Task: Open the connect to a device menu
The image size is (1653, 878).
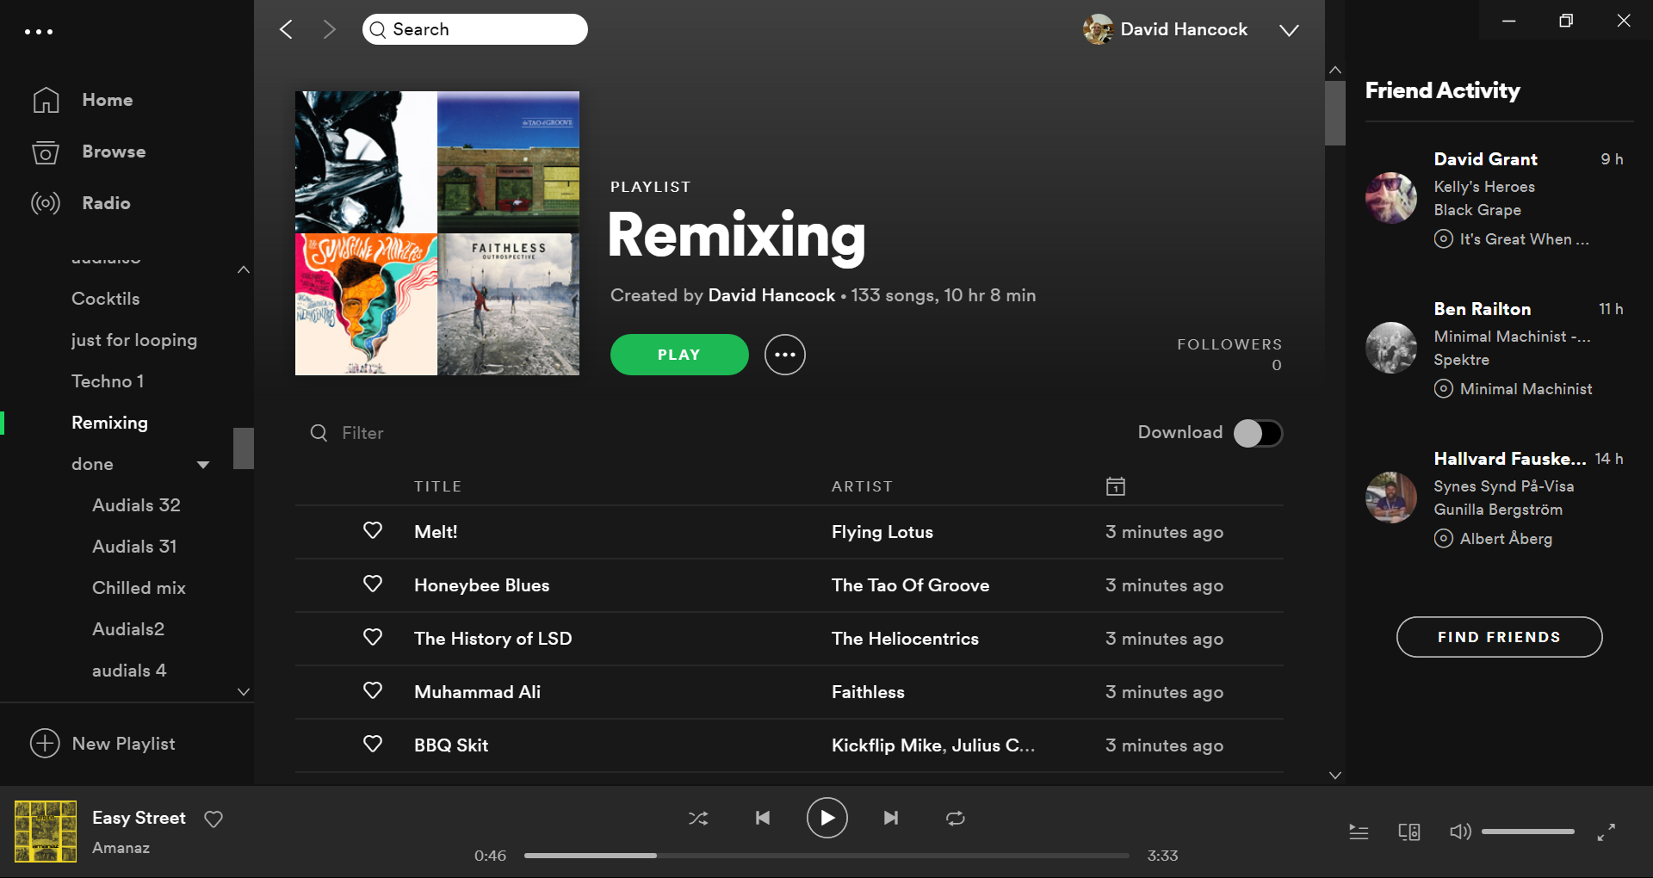Action: 1409,832
